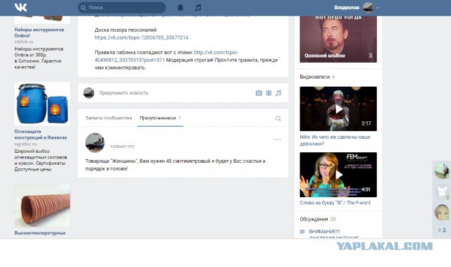The image size is (451, 267).
Task: Click discussion speech bubble icon
Action: point(302,232)
